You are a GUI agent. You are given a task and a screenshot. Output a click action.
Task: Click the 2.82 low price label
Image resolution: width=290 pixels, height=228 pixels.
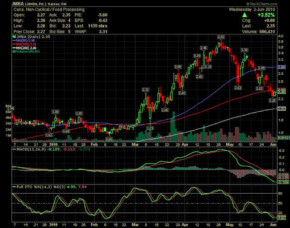[199, 77]
